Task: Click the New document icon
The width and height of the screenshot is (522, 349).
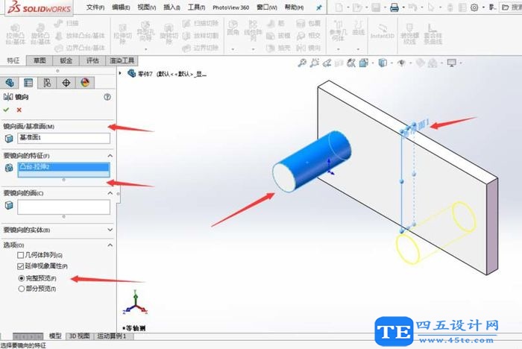Action: coord(339,7)
